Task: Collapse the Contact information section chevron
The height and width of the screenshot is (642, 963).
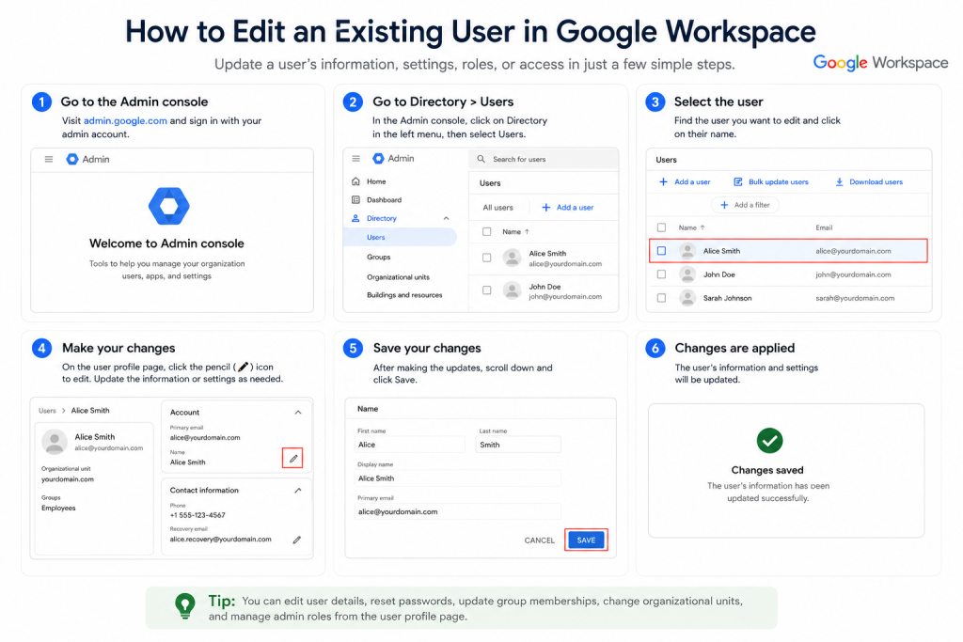Action: [x=298, y=491]
